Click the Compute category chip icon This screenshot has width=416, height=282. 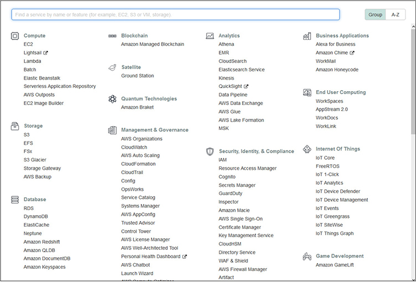[x=15, y=36]
